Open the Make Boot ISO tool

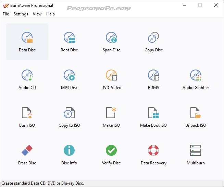point(153,113)
